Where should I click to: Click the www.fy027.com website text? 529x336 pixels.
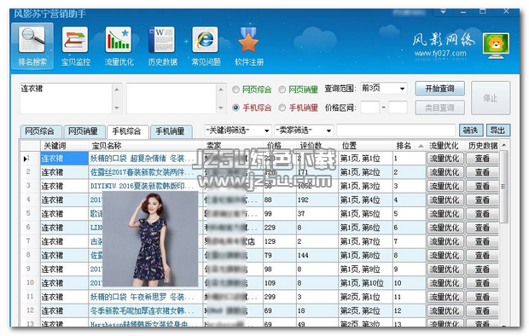click(440, 54)
